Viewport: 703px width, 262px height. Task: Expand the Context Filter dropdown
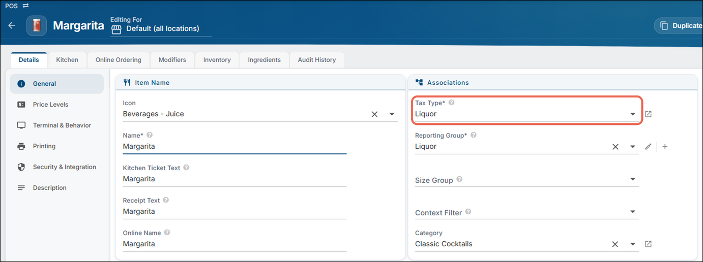pyautogui.click(x=633, y=212)
